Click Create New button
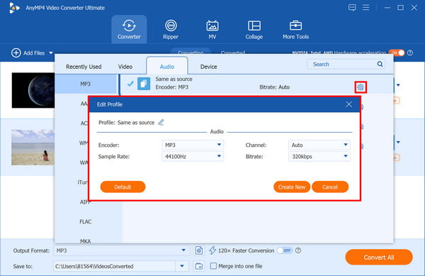Viewport: 425px width, 276px height. point(292,187)
